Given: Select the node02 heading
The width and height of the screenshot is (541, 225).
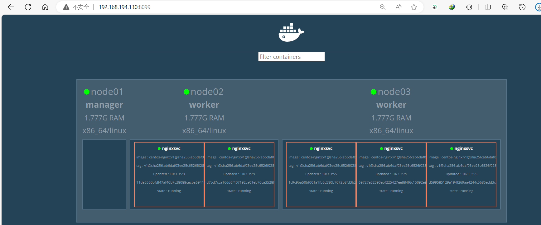Looking at the screenshot, I should coord(207,92).
